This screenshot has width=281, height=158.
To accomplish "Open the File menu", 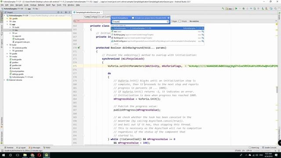I will click(2, 5).
